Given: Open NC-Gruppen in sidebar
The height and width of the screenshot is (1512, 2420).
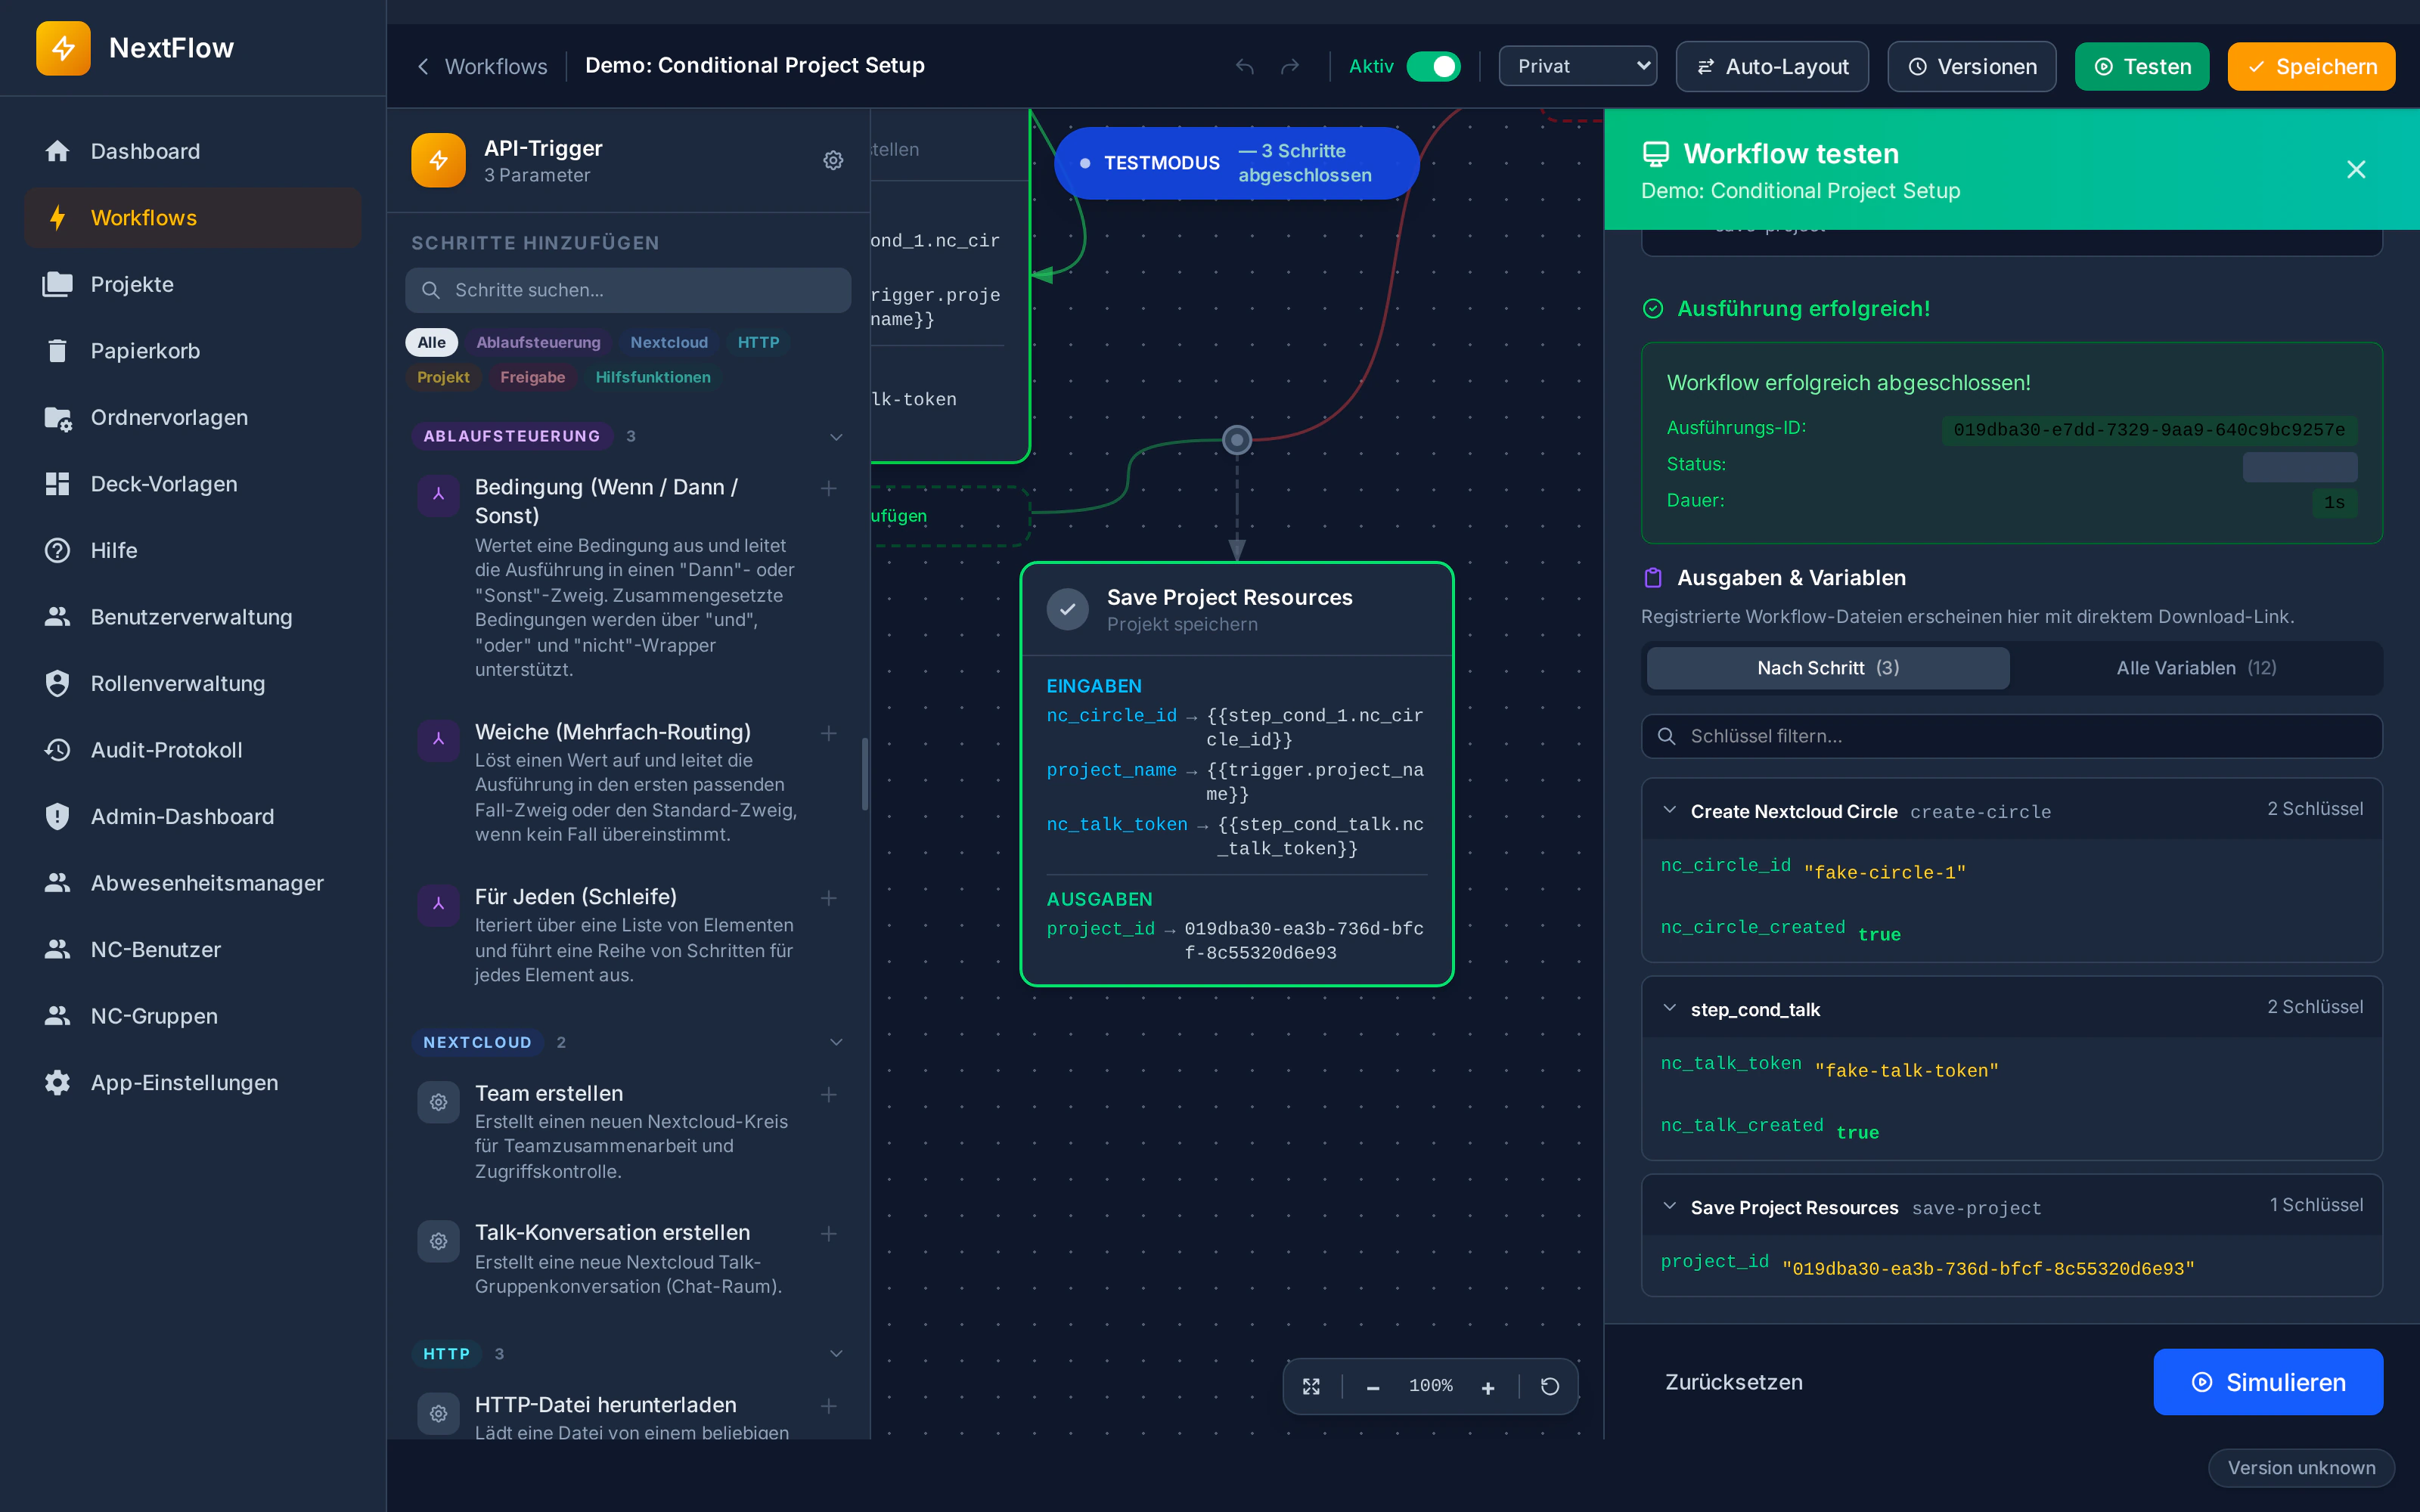Looking at the screenshot, I should (193, 1016).
